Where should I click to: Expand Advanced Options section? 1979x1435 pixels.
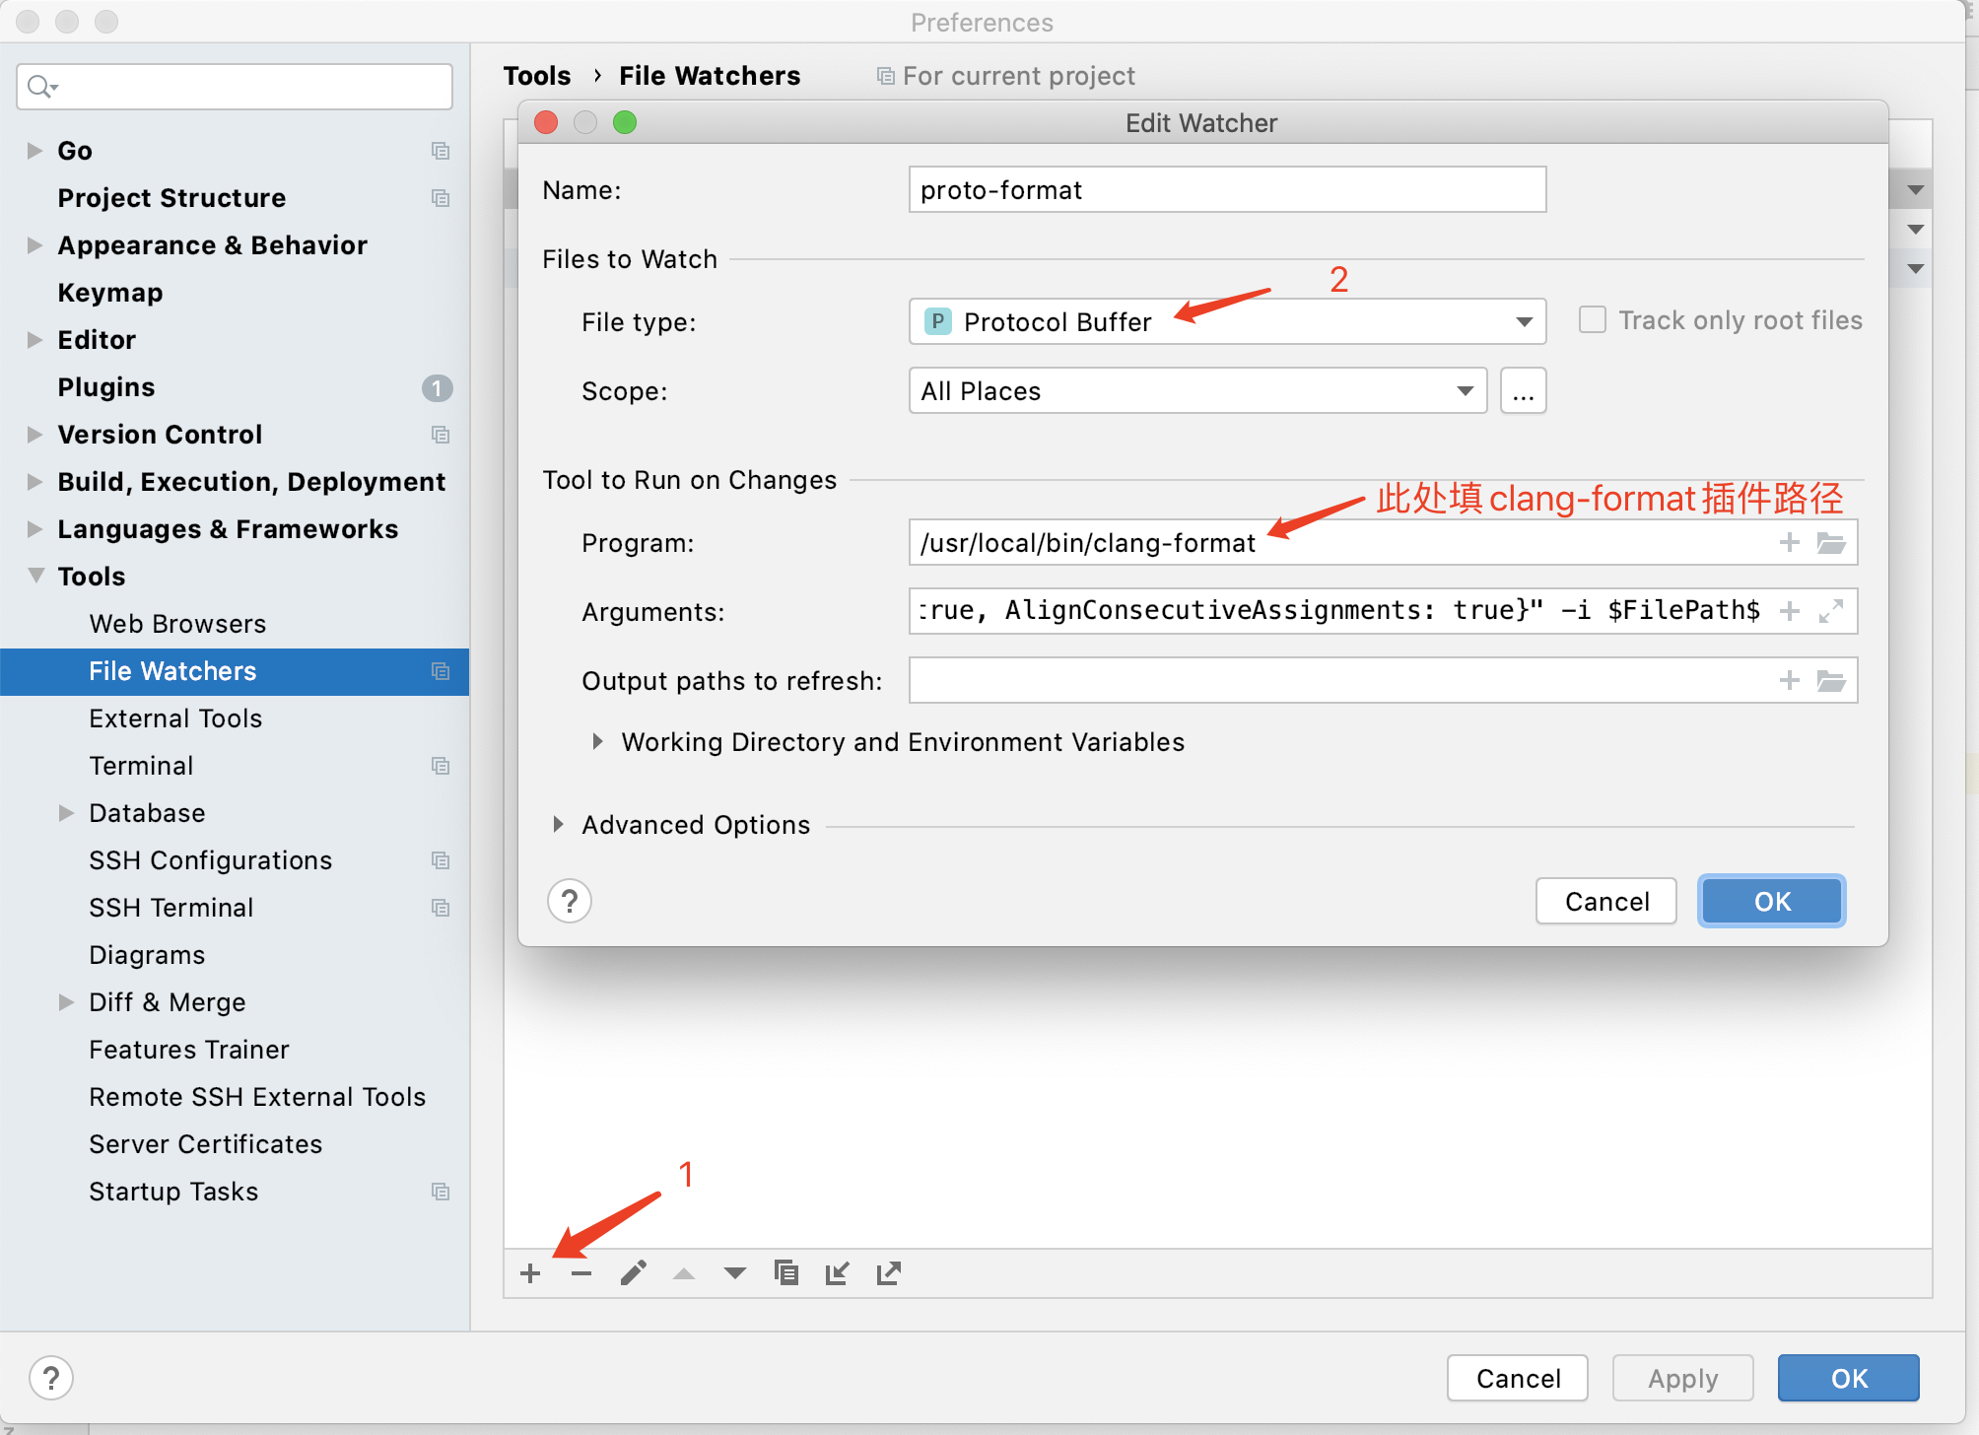click(558, 825)
